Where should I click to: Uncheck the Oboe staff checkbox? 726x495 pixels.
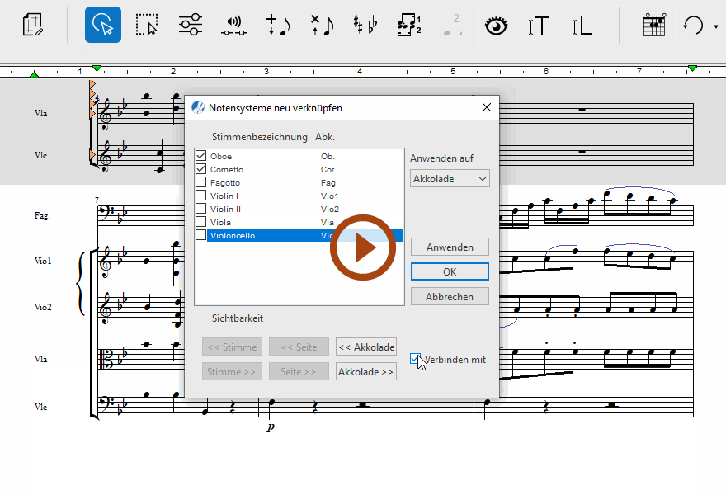click(200, 156)
